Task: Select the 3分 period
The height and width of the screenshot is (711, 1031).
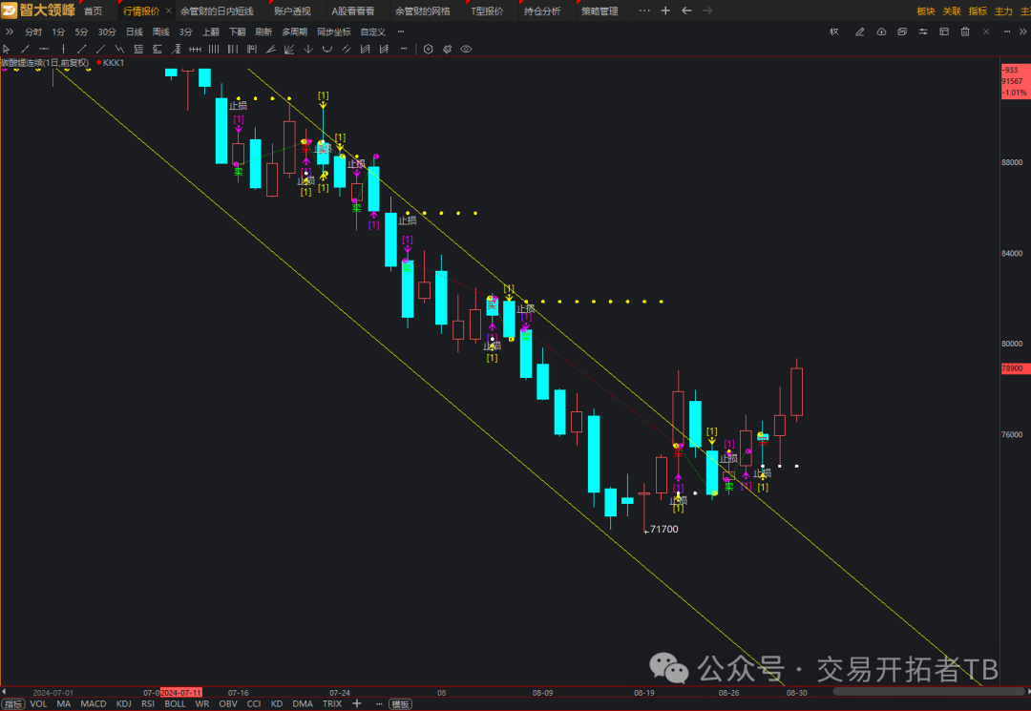Action: point(186,31)
